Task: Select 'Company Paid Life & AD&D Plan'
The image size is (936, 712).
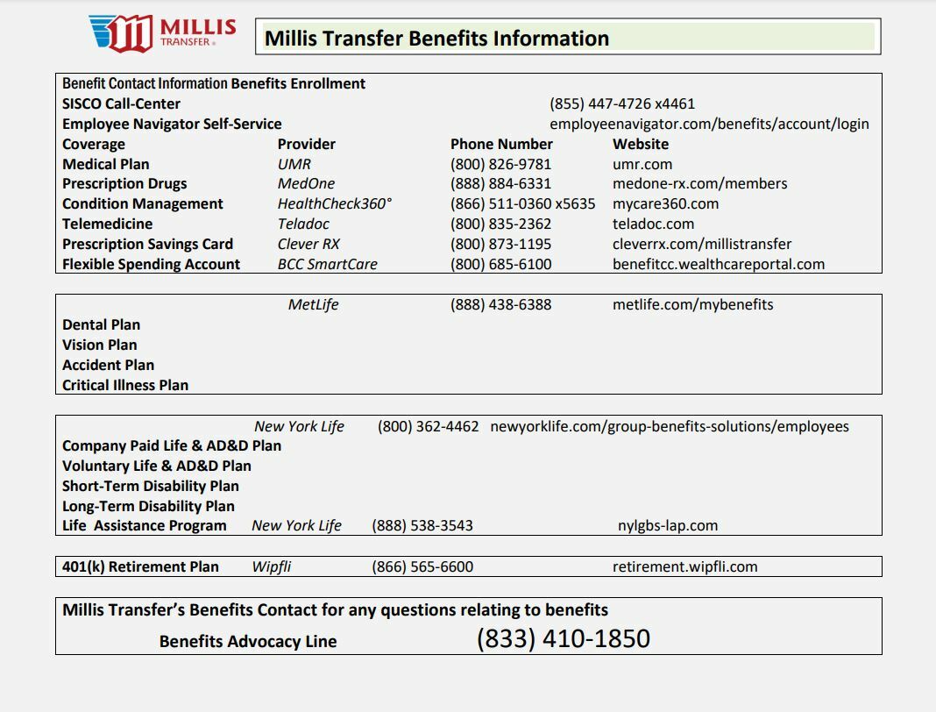Action: coord(171,446)
